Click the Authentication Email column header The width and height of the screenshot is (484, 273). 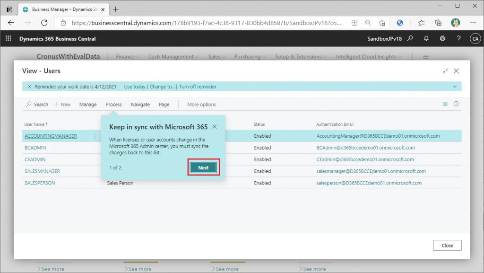click(335, 124)
